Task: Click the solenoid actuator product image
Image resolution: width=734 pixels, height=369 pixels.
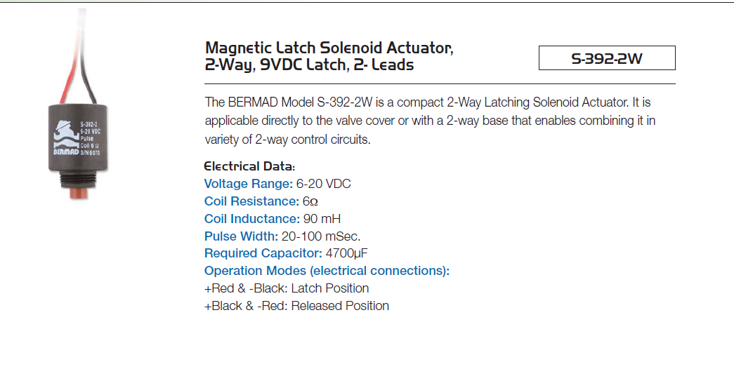Action: pos(78,105)
